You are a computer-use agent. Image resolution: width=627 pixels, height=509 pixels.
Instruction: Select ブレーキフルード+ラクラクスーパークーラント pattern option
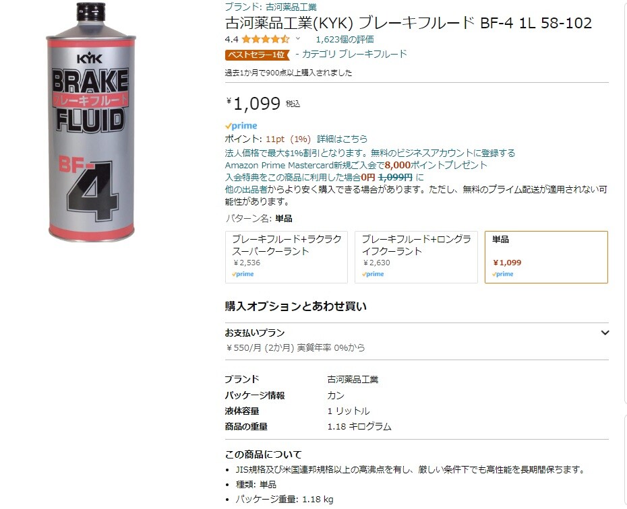[x=287, y=257]
